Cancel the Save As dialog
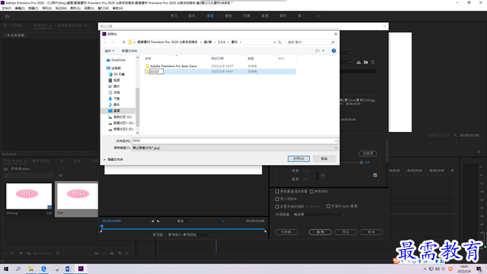487x274 pixels. (324, 159)
